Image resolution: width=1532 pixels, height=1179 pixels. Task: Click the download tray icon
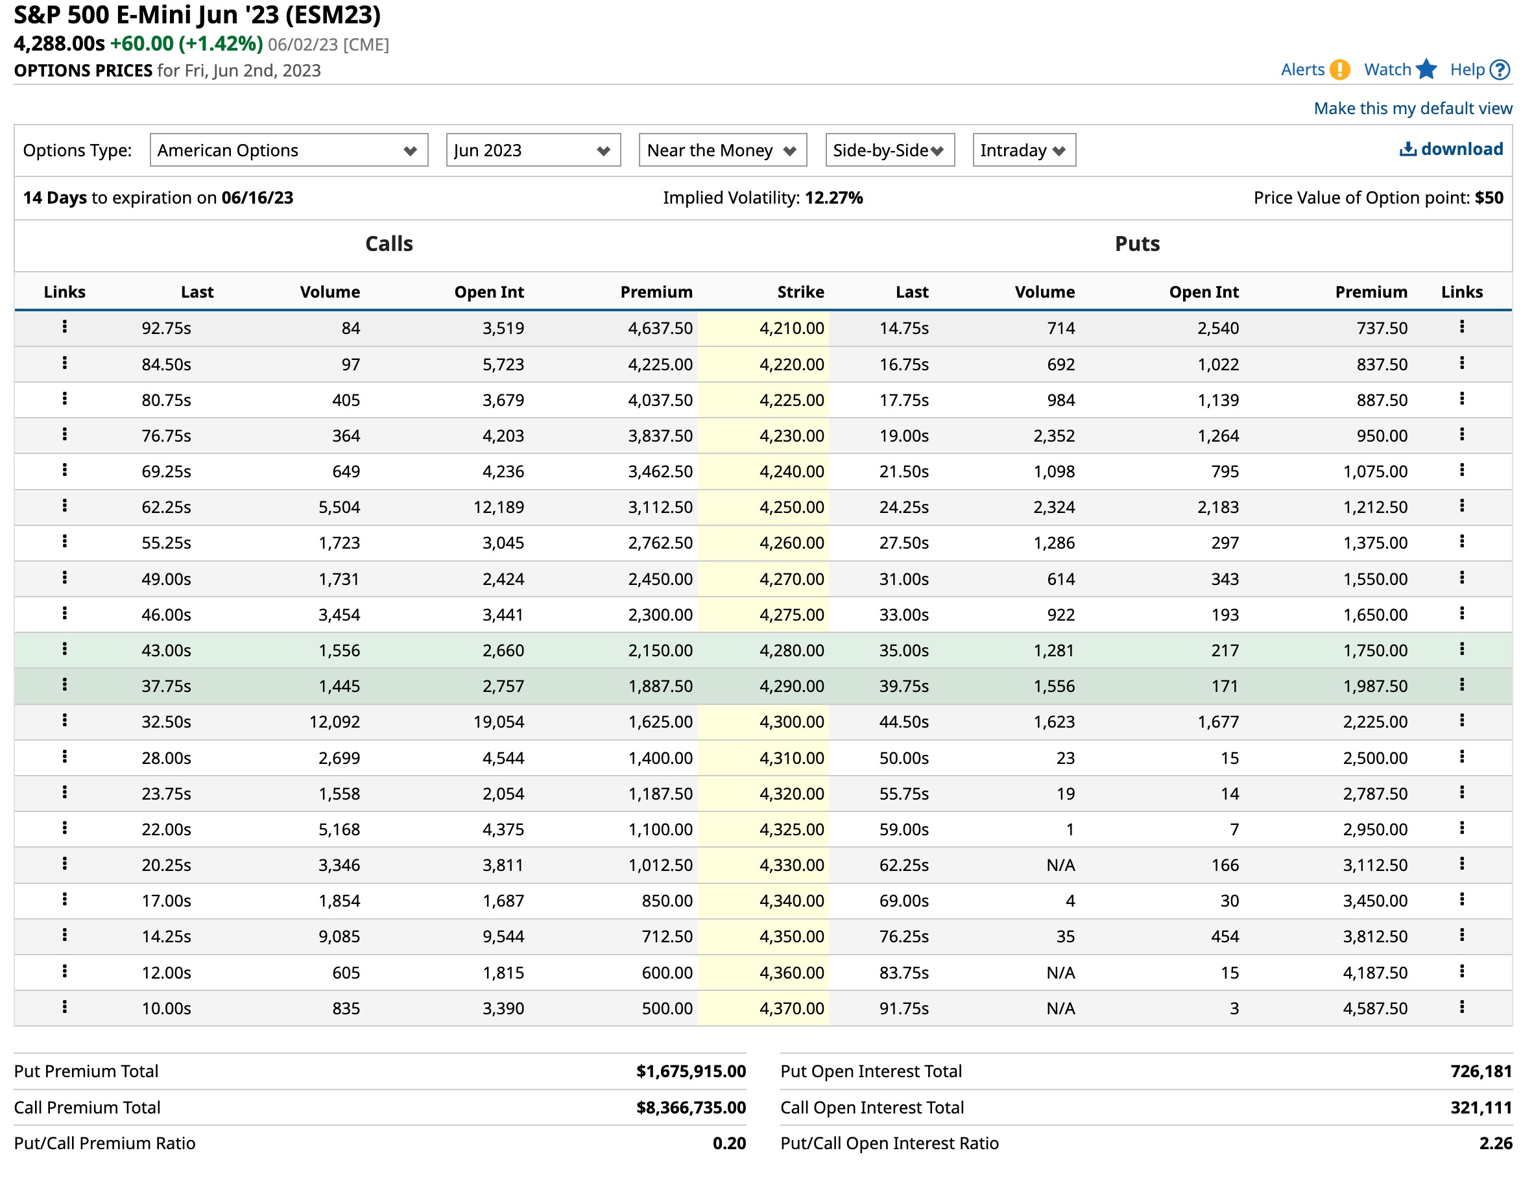click(1407, 149)
